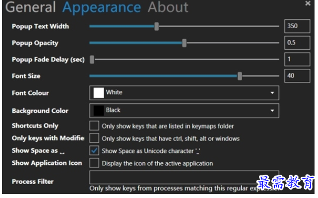Click the Popup Fade Delay value field
The image size is (318, 198).
(297, 60)
